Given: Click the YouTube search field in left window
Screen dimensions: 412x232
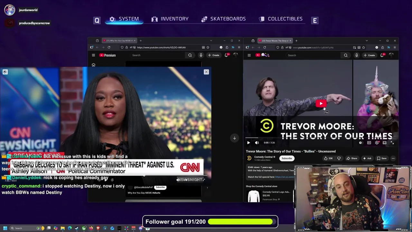Looking at the screenshot, I should click(158, 55).
